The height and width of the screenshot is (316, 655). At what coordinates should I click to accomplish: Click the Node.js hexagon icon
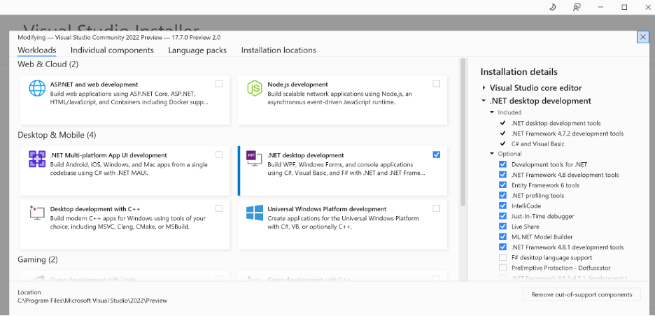point(254,88)
